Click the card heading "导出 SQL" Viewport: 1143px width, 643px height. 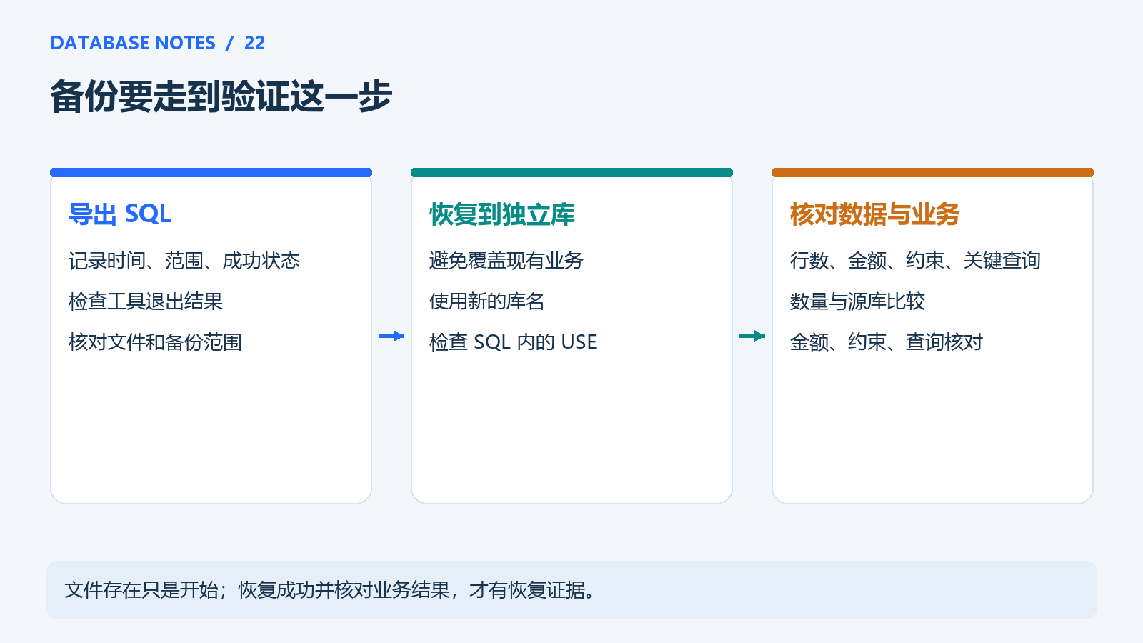click(x=120, y=214)
